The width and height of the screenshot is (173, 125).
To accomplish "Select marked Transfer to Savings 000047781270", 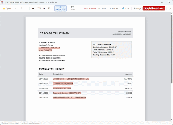I will 67,93.
